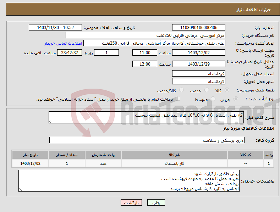The height and width of the screenshot is (212, 280).
Task: Click the بازگشت (back) button
Action: click(131, 202)
